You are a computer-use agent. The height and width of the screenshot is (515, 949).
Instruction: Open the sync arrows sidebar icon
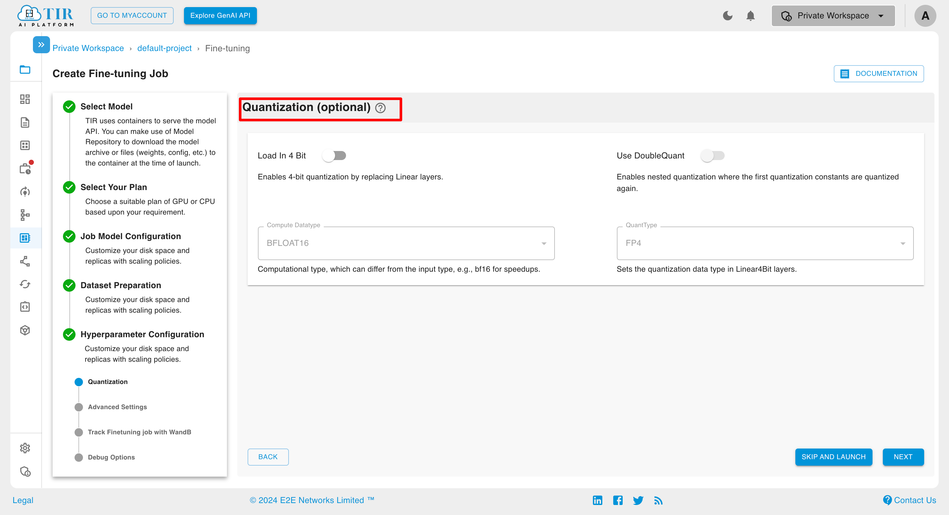click(x=25, y=284)
